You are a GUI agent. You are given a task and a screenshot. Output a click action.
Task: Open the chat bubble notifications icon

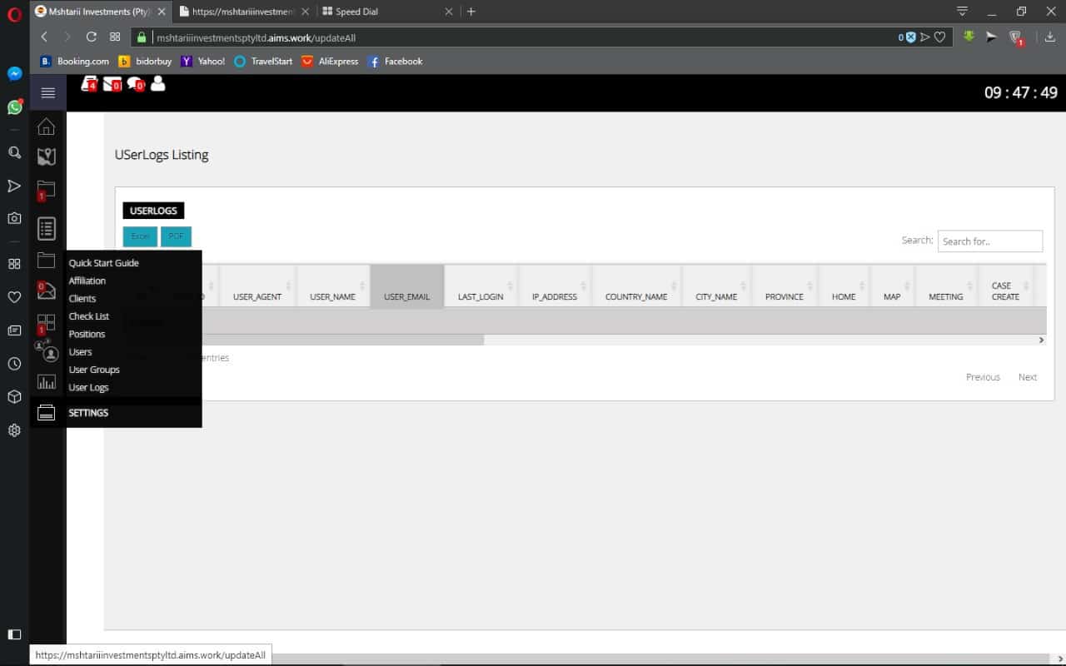point(135,83)
